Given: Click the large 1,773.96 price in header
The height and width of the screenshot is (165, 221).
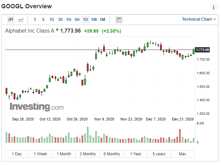Looking at the screenshot, I should point(71,31).
